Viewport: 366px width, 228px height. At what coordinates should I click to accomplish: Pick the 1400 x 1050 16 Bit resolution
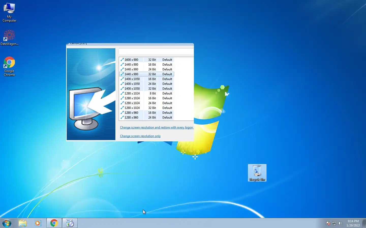(x=147, y=79)
